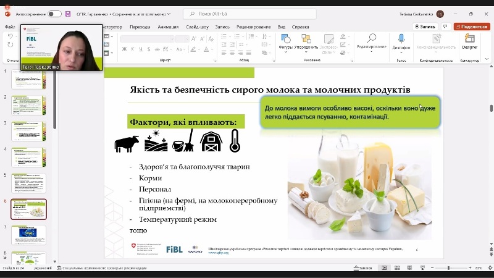Adjust the zoom slider in status bar
494x278 pixels.
click(448, 268)
